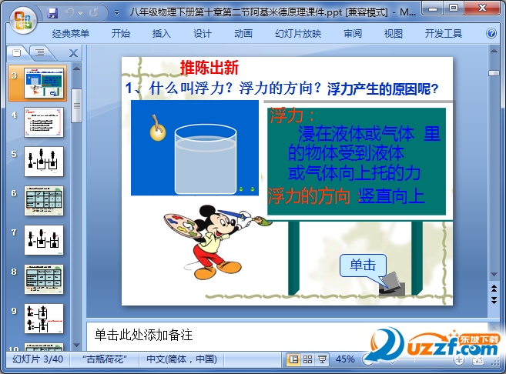Undo the last action
The height and width of the screenshot is (374, 506).
pos(69,12)
